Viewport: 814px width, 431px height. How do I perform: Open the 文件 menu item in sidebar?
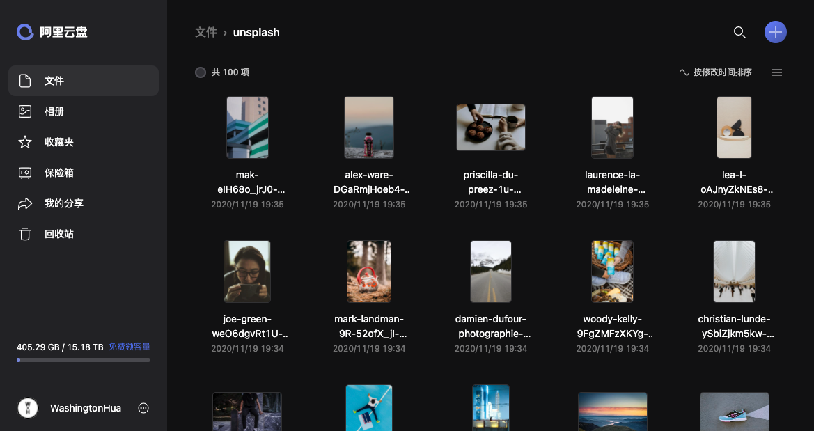pos(84,81)
